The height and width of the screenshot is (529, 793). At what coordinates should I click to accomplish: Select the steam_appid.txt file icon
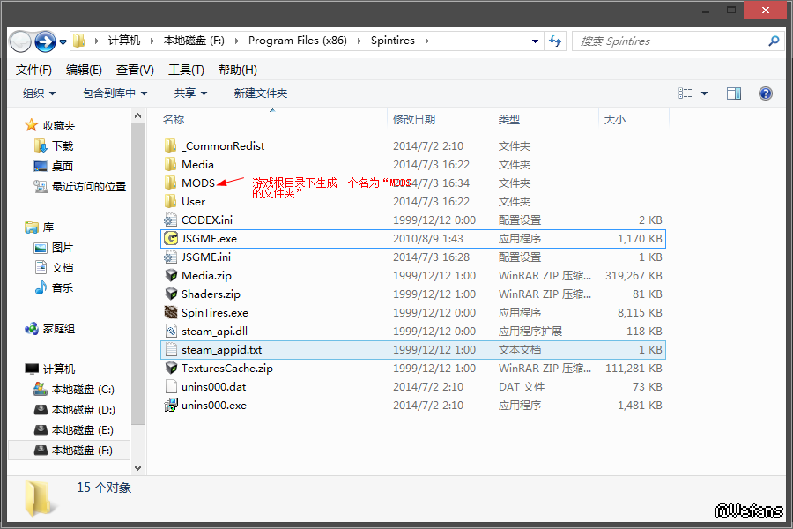click(x=171, y=350)
